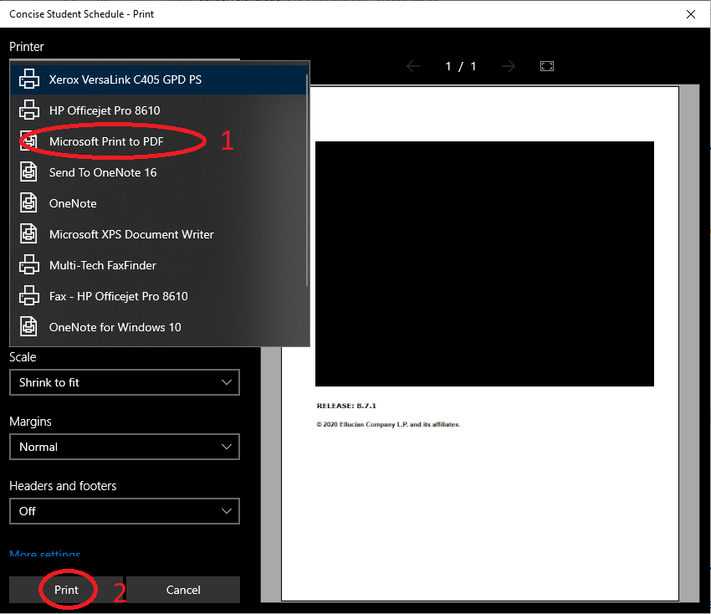Choose OneNote for Windows 10 printer
Screen dimensions: 711x614
point(115,327)
